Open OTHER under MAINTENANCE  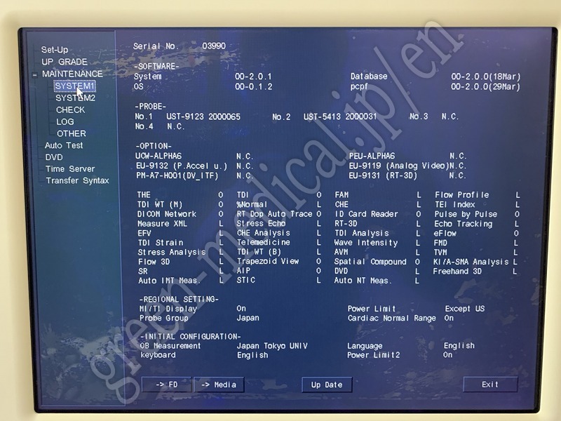coord(72,133)
